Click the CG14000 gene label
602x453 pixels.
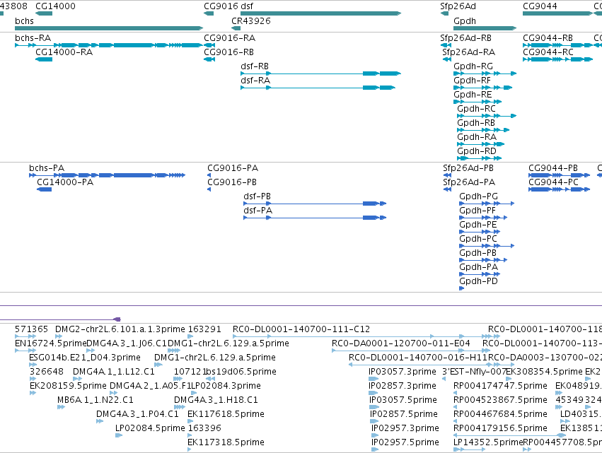click(x=55, y=6)
